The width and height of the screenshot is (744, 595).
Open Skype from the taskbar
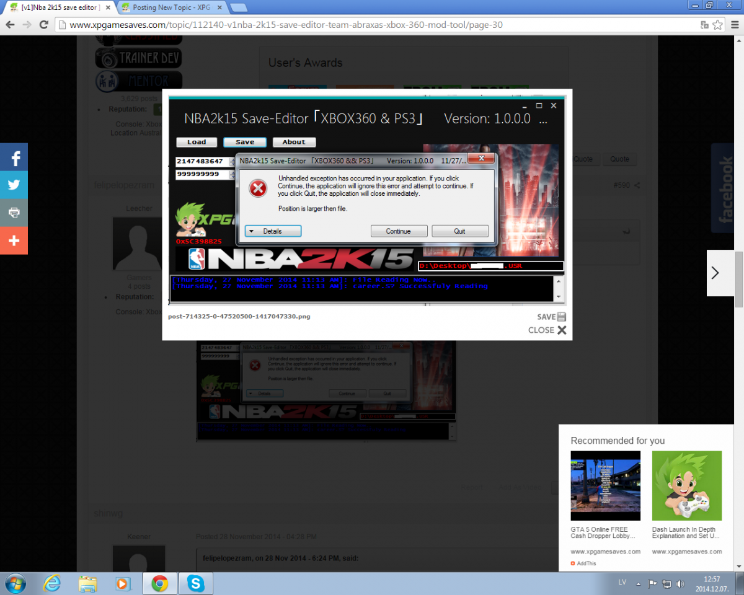[196, 583]
